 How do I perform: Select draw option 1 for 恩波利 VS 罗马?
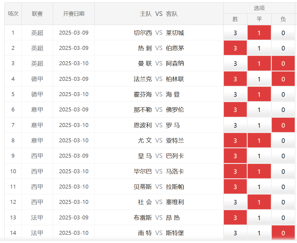(x=259, y=125)
